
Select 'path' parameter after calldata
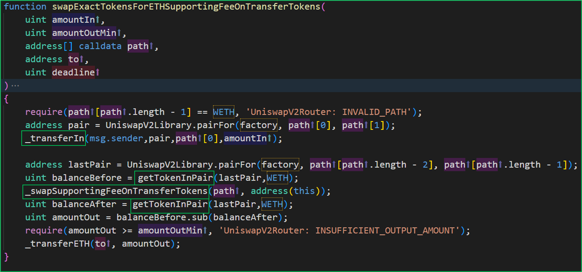pos(138,46)
